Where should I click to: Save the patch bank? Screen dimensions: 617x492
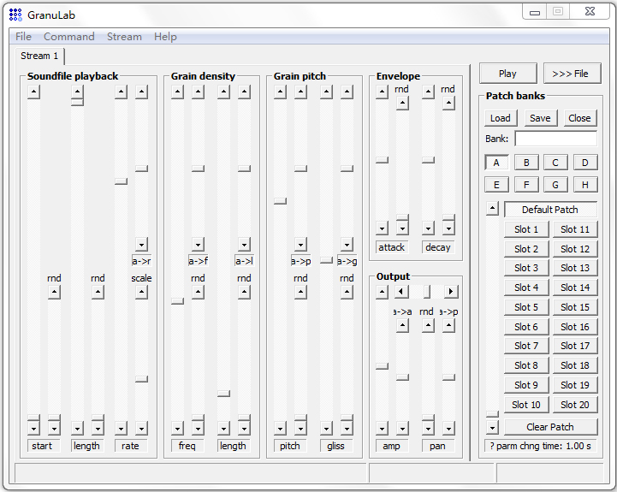[x=540, y=118]
